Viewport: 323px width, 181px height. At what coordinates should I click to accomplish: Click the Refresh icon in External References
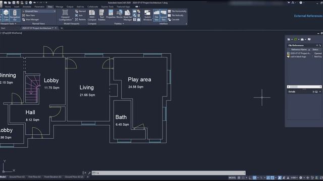296,39
